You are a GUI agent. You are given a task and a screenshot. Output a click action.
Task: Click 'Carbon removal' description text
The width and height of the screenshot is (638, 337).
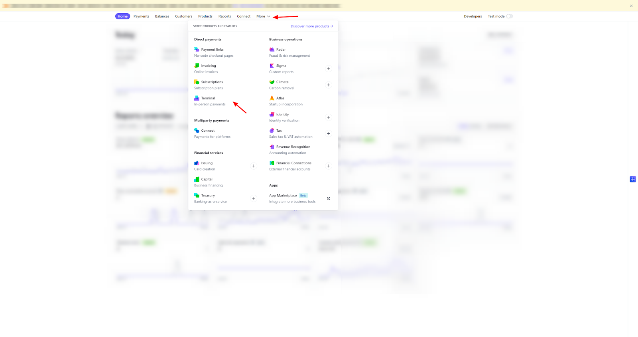(x=282, y=88)
